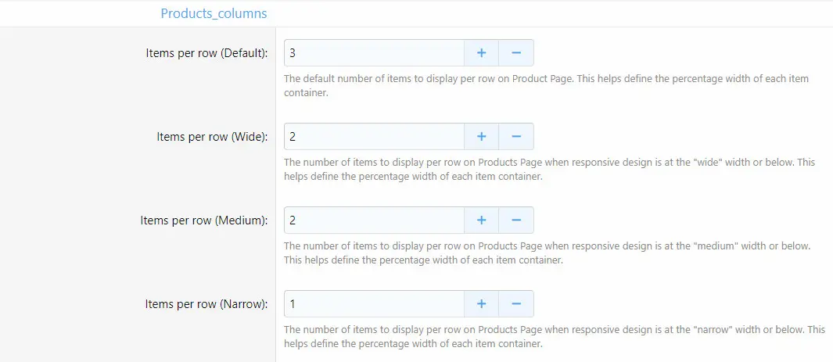The width and height of the screenshot is (833, 362).
Task: Decrease Items per row (Default) with minus
Action: pos(516,52)
